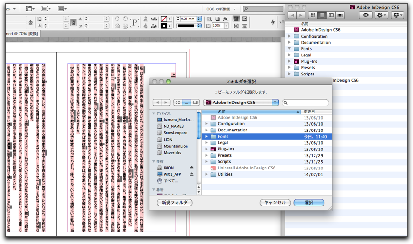This screenshot has width=413, height=244.
Task: Click the InDesign help search field
Action: click(263, 9)
